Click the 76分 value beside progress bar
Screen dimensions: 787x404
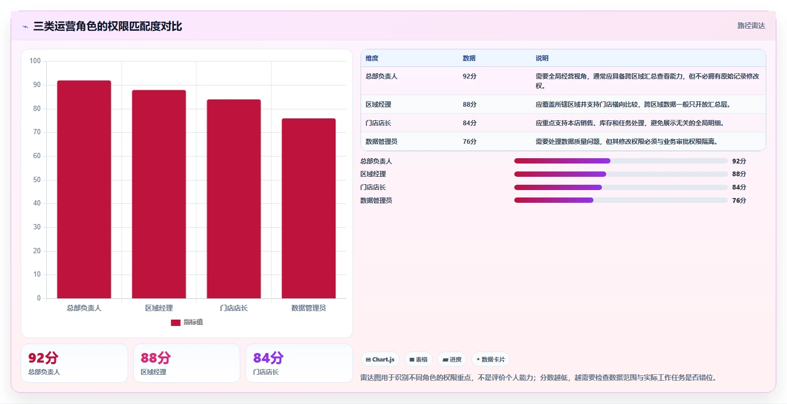tap(739, 200)
